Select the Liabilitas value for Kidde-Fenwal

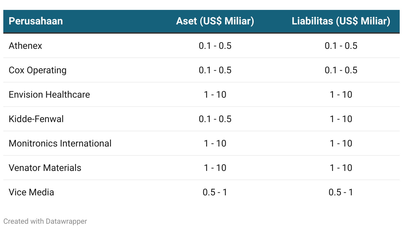click(x=341, y=119)
